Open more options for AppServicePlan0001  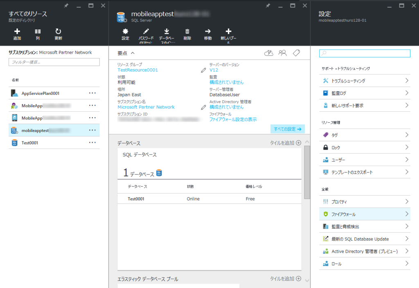92,93
